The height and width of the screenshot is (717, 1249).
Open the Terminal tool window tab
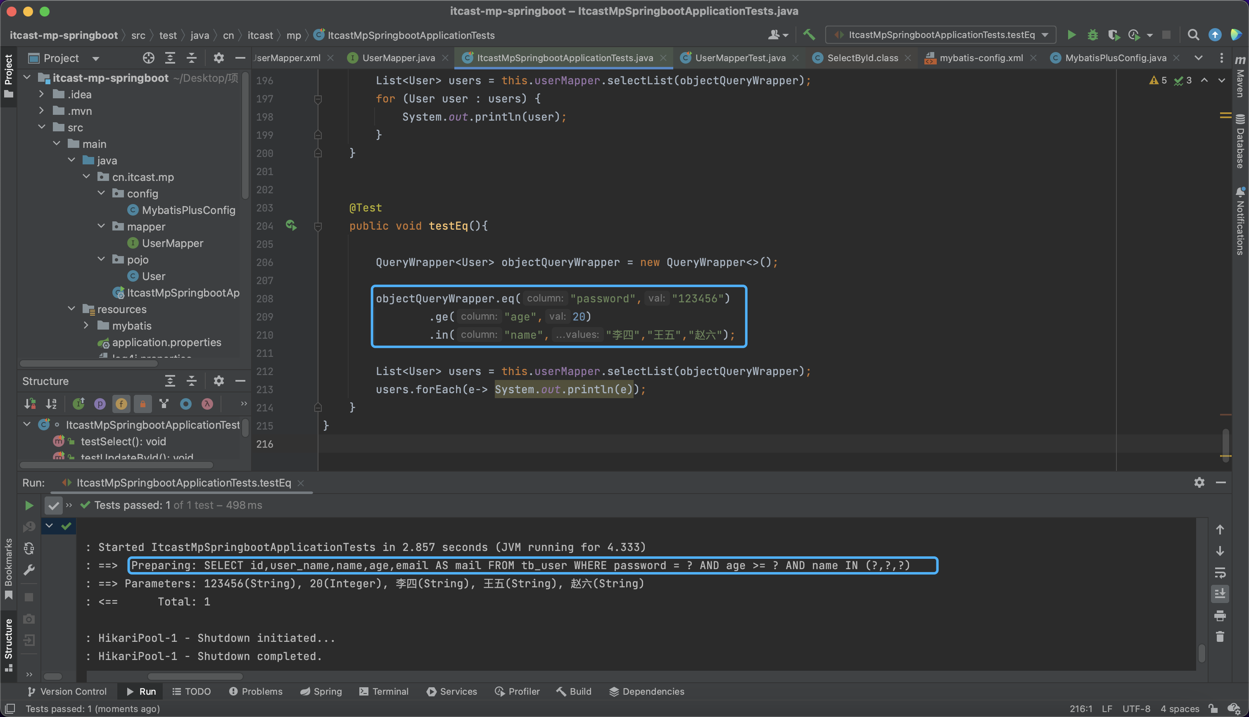coord(384,691)
